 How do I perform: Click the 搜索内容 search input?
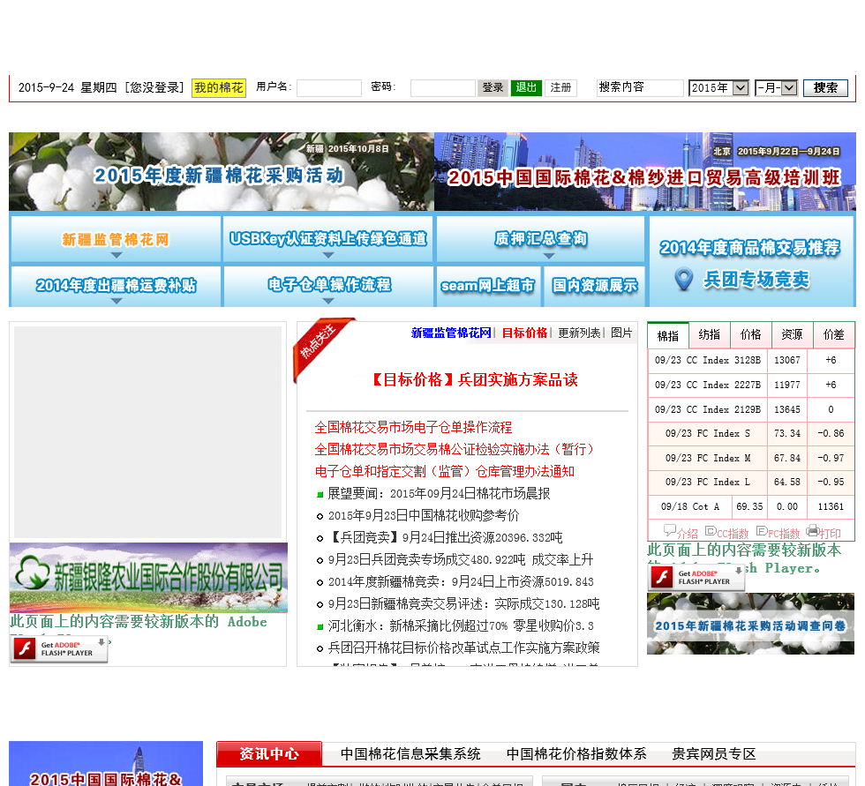click(641, 87)
